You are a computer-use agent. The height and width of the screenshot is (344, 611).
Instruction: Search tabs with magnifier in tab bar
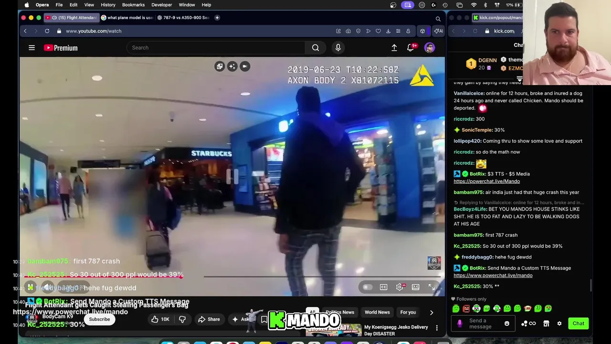(438, 19)
